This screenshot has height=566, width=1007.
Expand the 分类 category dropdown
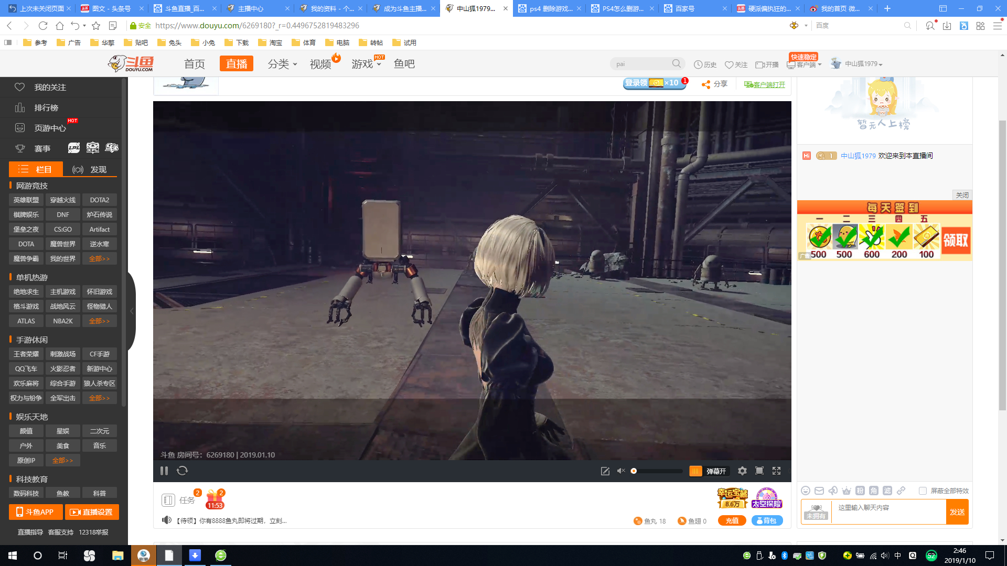tap(282, 64)
